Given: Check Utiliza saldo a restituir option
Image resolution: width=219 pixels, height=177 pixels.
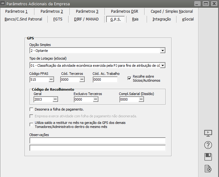Looking at the screenshot, I should point(31,125).
